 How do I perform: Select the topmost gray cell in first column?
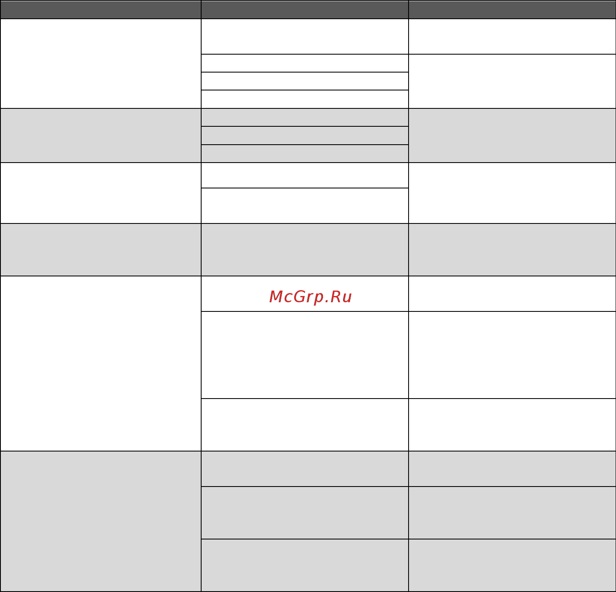click(x=101, y=135)
